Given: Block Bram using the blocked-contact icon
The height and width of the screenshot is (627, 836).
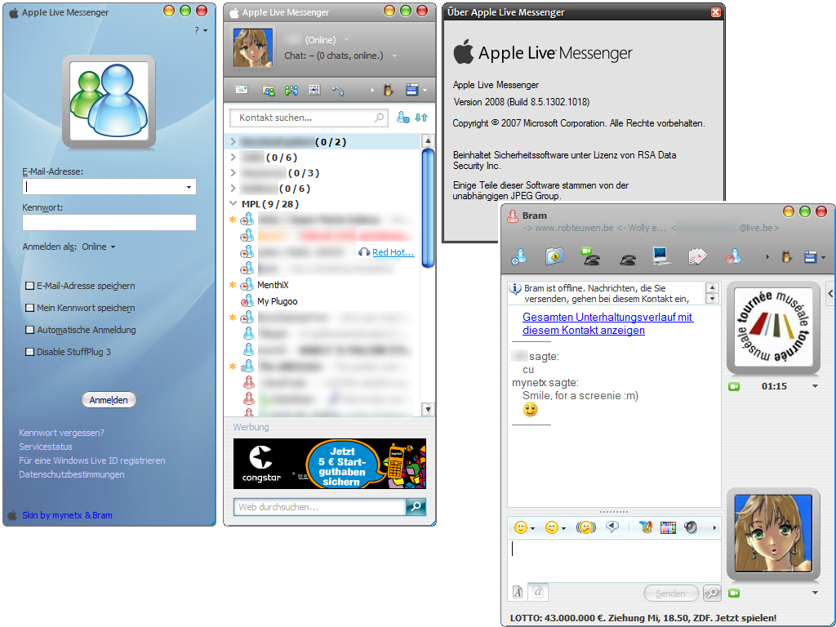Looking at the screenshot, I should click(x=734, y=255).
